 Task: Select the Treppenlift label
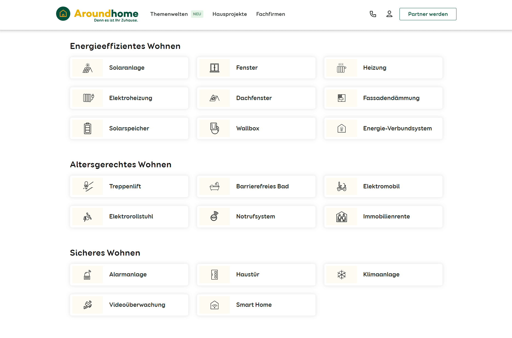click(125, 187)
